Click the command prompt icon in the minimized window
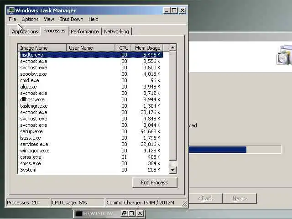 [79, 214]
